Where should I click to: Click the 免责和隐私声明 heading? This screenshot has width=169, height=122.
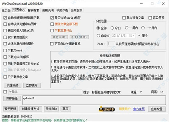point(110,56)
